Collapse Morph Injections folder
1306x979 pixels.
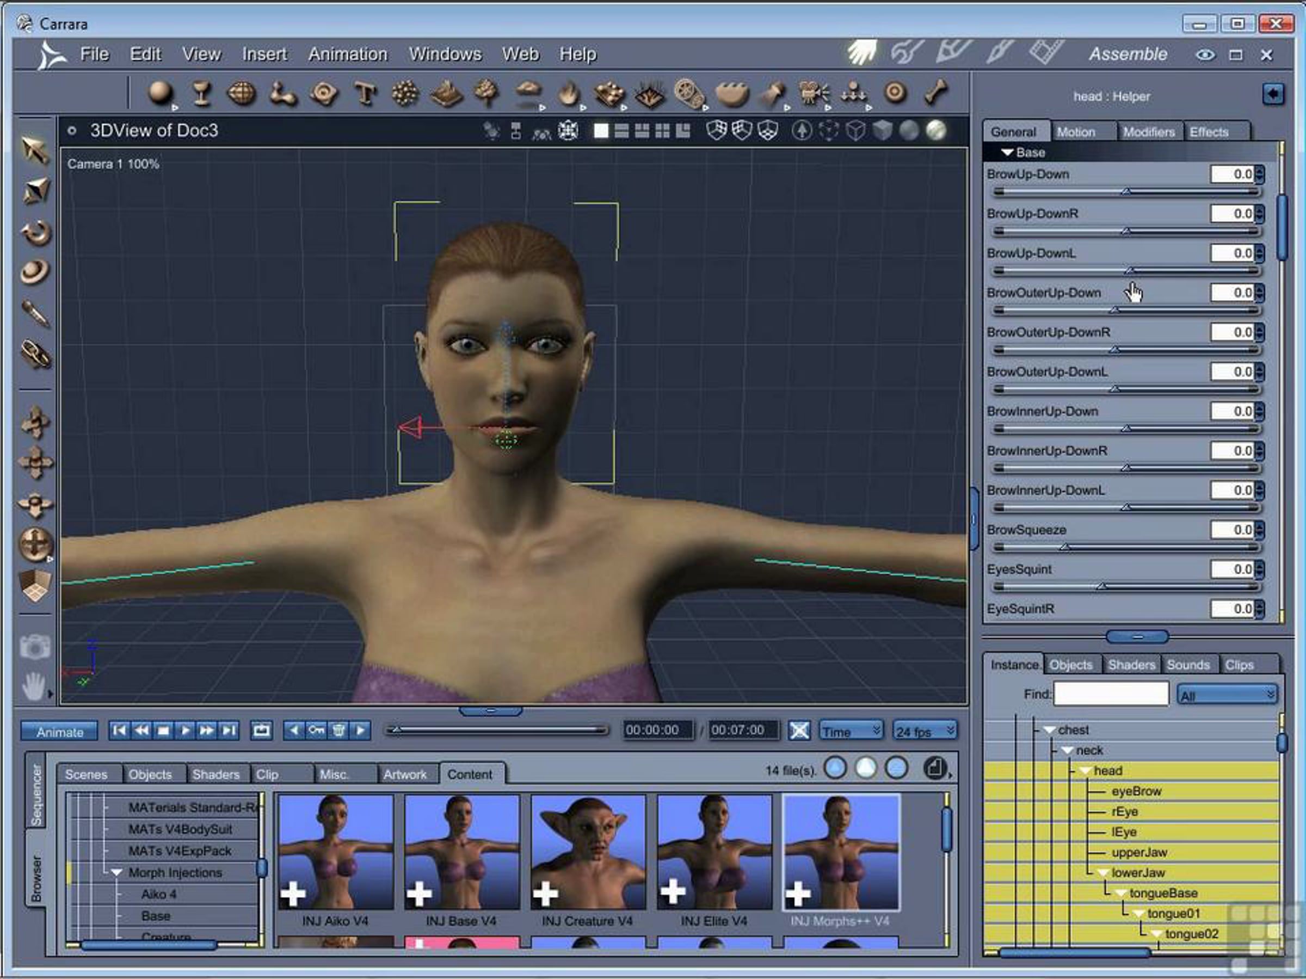116,873
